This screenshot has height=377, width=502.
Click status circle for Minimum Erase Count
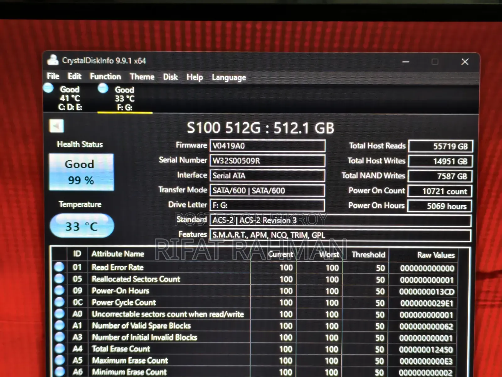59,372
